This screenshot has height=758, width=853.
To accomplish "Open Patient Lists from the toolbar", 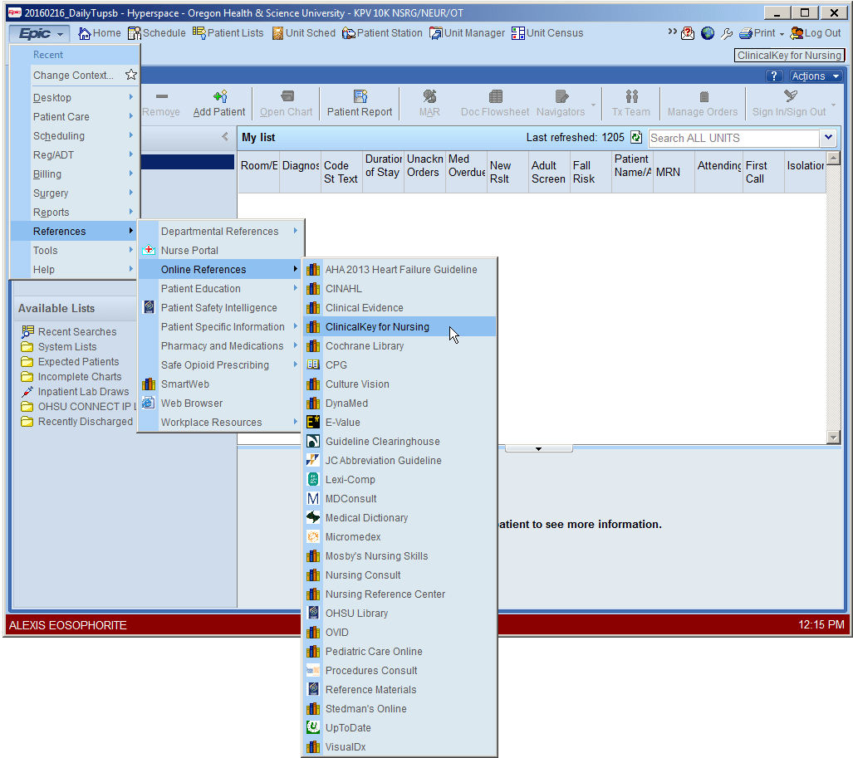I will tap(228, 33).
